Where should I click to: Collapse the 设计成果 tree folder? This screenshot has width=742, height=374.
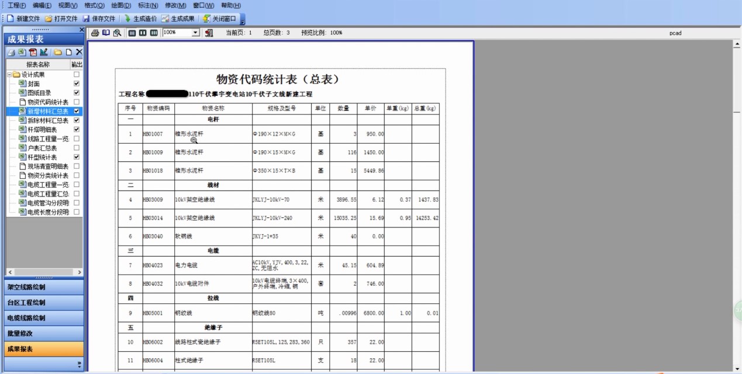pos(9,75)
